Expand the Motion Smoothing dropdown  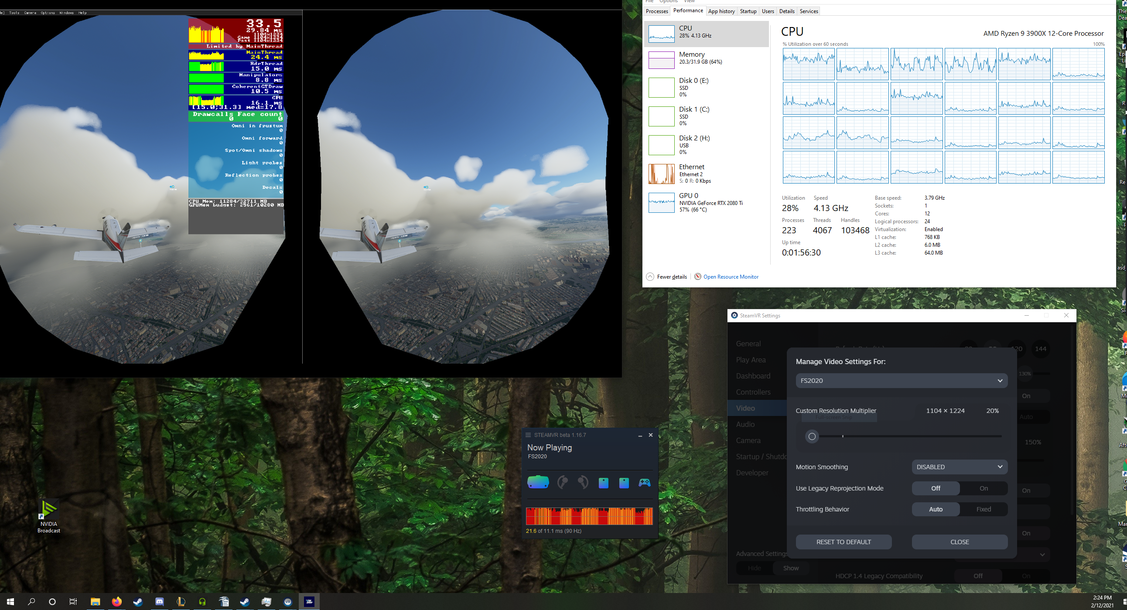[959, 467]
